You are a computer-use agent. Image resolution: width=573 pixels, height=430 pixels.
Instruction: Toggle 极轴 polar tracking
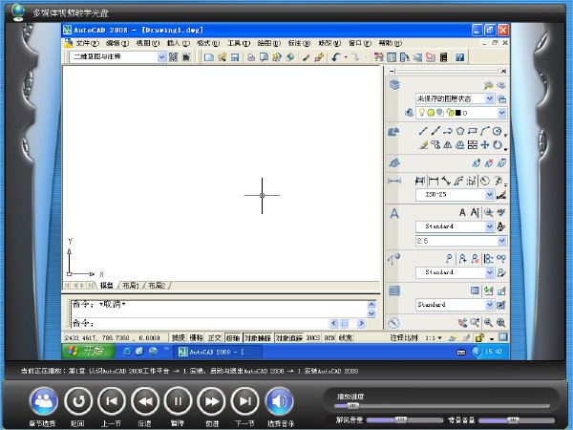233,338
